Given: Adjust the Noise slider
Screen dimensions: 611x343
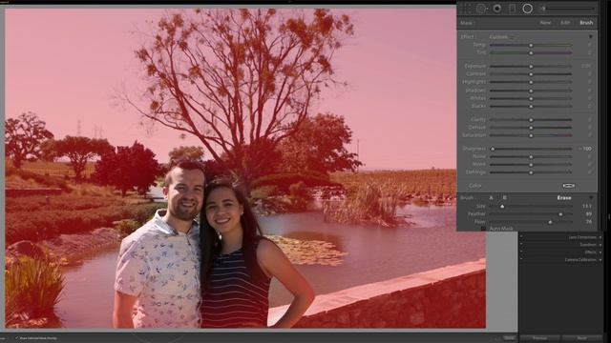Looking at the screenshot, I should click(531, 156).
